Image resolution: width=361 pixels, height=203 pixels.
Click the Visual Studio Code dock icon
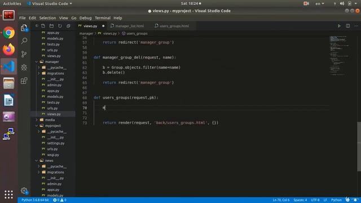click(9, 67)
